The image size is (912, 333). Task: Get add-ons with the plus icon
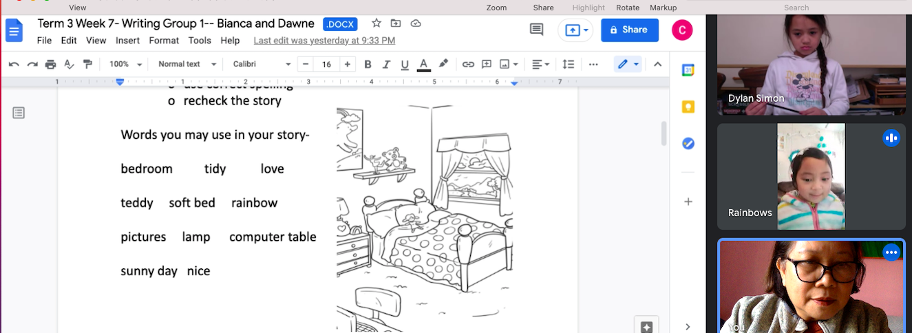coord(688,202)
